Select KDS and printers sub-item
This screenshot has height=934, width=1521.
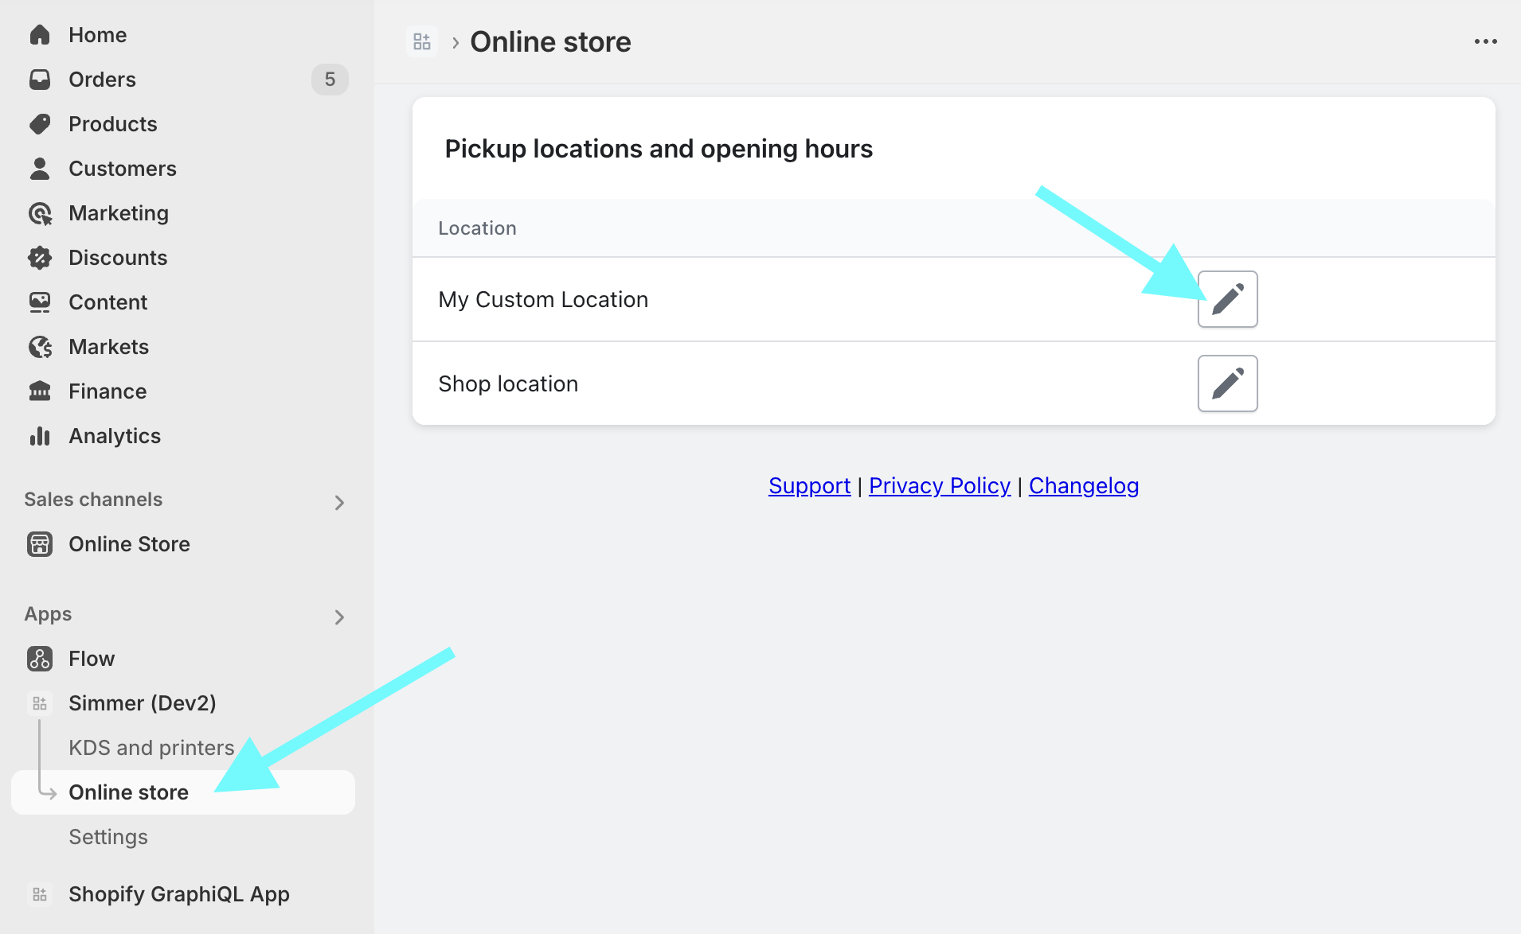click(x=151, y=748)
